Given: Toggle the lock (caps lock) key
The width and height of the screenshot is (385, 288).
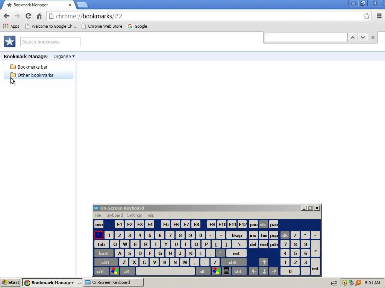Looking at the screenshot, I should point(104,253).
